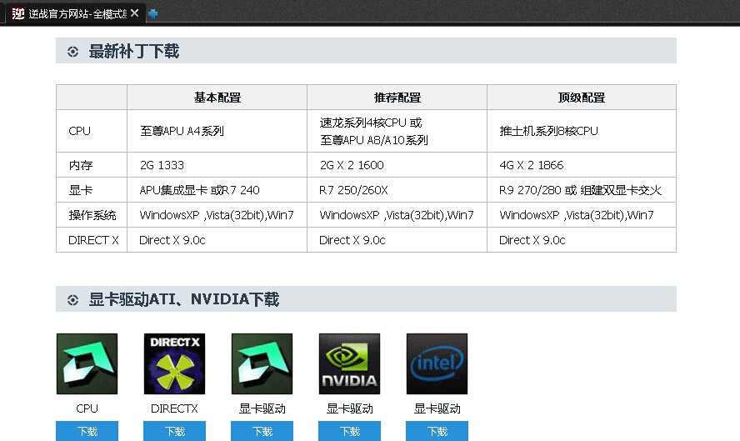Image resolution: width=740 pixels, height=441 pixels.
Task: Click the DIRECTX logo thumbnail
Action: click(x=175, y=363)
